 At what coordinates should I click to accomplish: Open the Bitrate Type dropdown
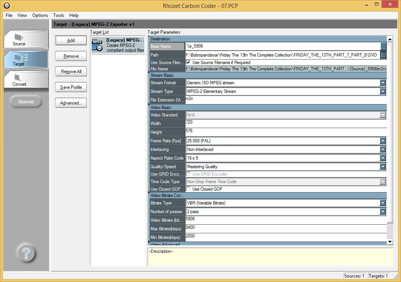pyautogui.click(x=383, y=203)
